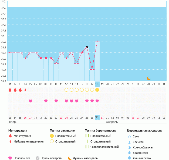Click the moon icon on cycle day 28

(x=148, y=78)
